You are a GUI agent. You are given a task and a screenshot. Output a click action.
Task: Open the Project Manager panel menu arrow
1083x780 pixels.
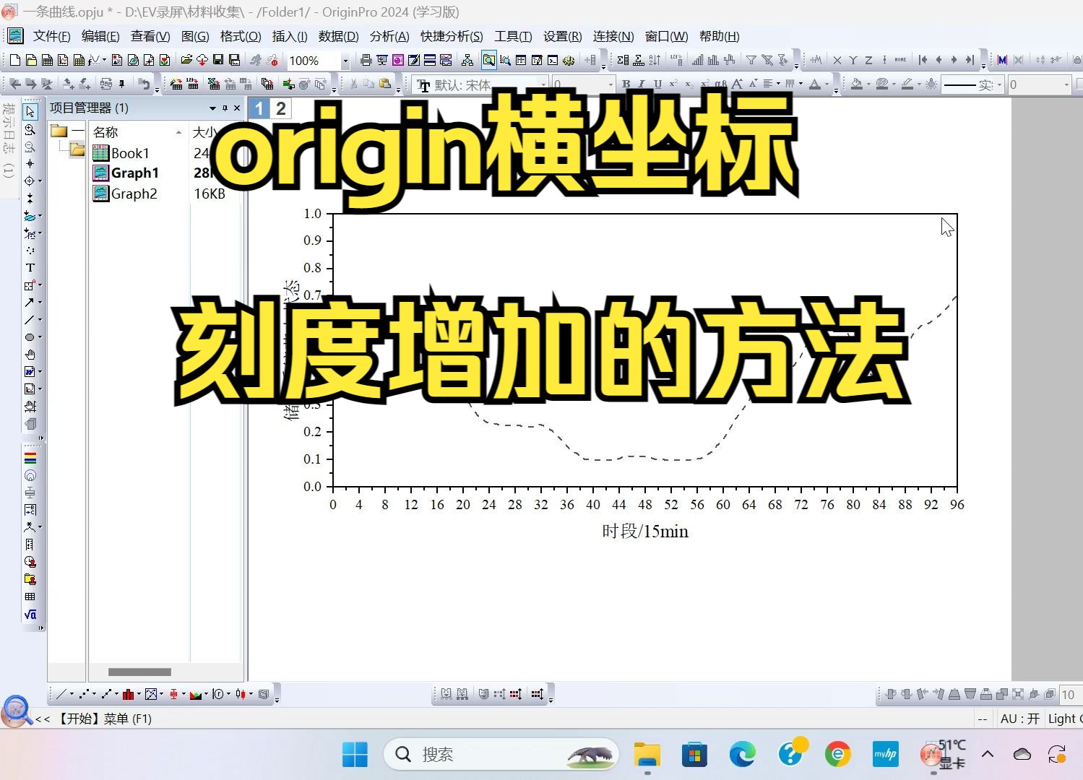pos(212,108)
